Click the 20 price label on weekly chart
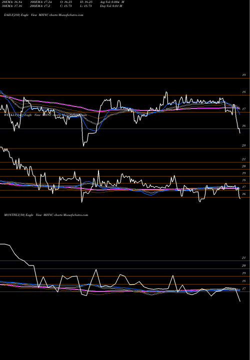Screen dimensions: 250x360 click(x=244, y=166)
